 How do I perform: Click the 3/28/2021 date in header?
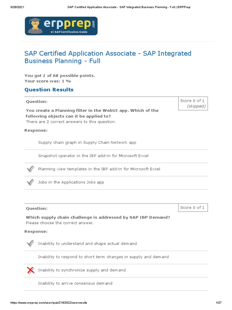[17, 7]
